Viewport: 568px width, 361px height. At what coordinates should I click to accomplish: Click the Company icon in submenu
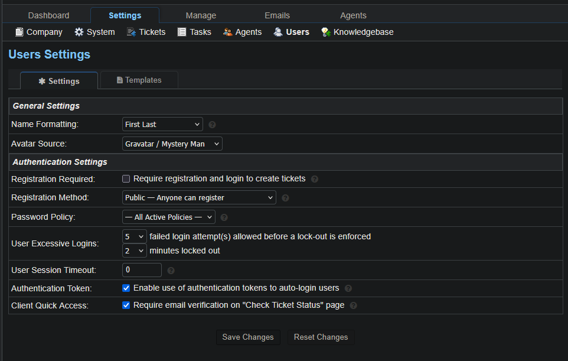pyautogui.click(x=19, y=32)
